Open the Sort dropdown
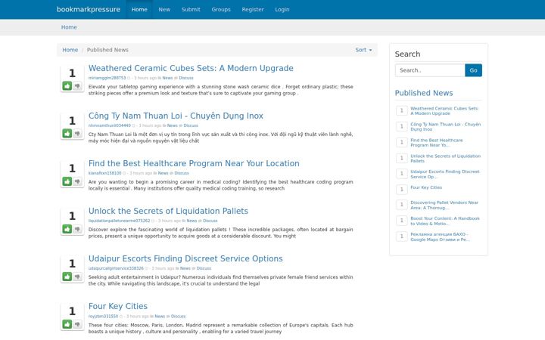Image resolution: width=545 pixels, height=340 pixels. (363, 50)
